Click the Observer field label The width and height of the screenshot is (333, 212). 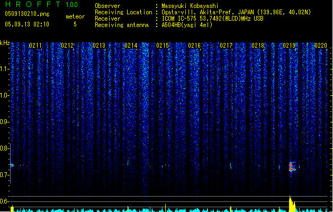pyautogui.click(x=107, y=6)
